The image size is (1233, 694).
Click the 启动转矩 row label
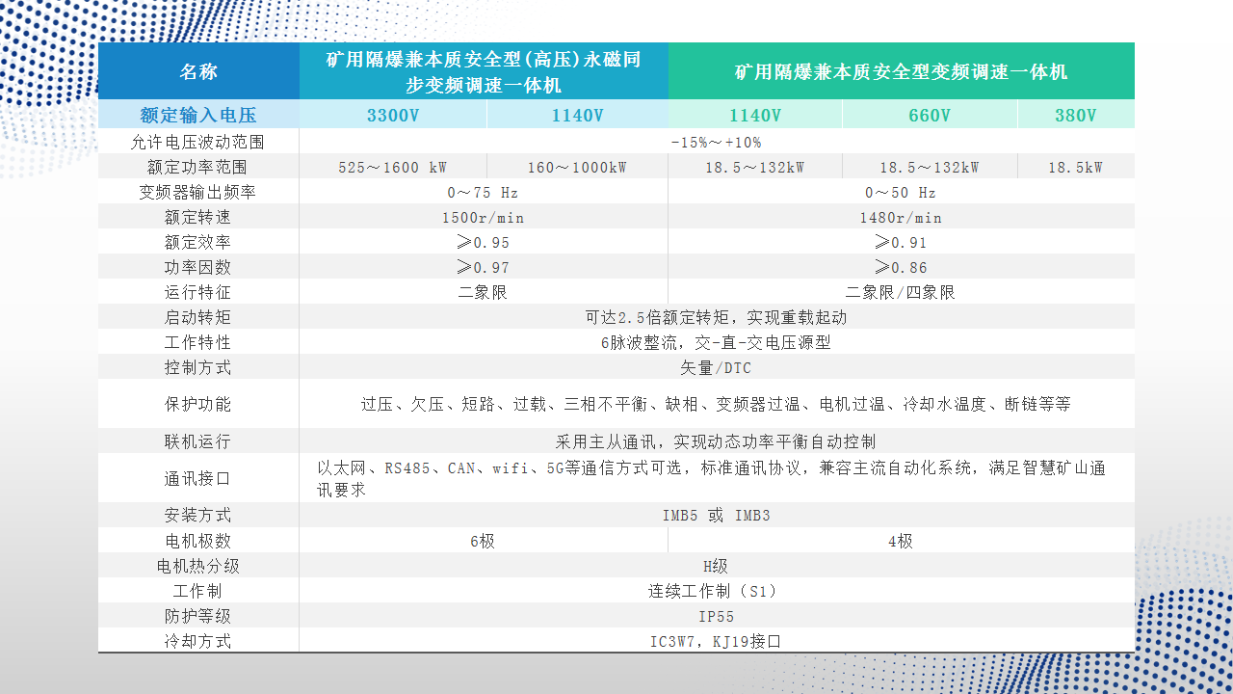(x=197, y=317)
